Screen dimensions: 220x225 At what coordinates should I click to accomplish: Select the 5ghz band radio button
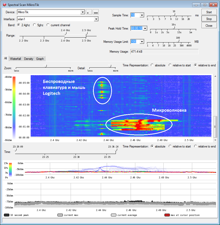pyautogui.click(x=34, y=25)
